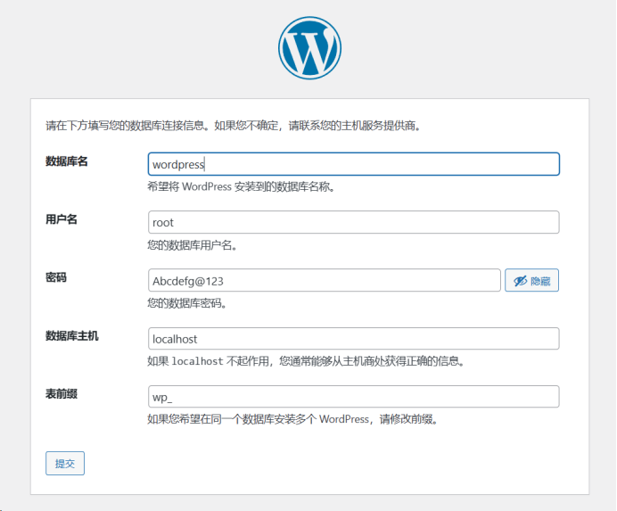Focus the 数据库名 field containing wordpress
The width and height of the screenshot is (617, 511).
click(x=353, y=164)
